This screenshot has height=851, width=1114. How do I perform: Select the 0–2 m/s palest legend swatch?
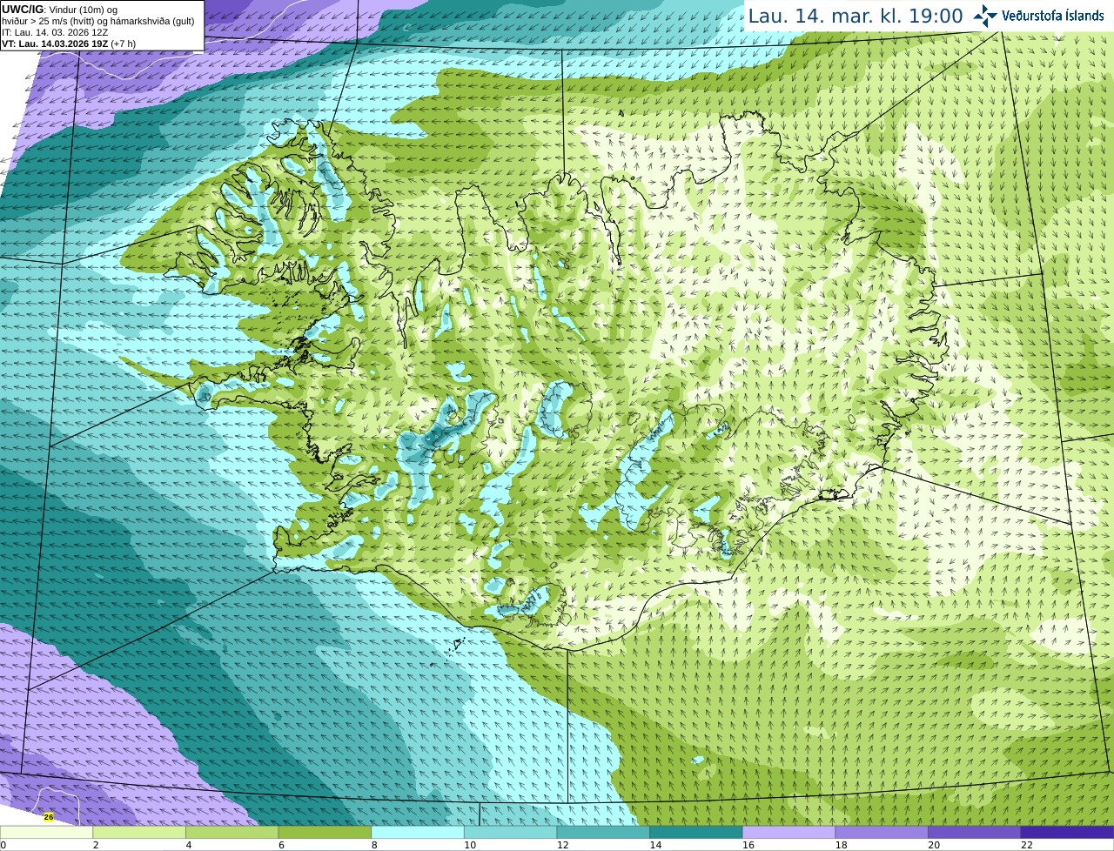pyautogui.click(x=46, y=833)
